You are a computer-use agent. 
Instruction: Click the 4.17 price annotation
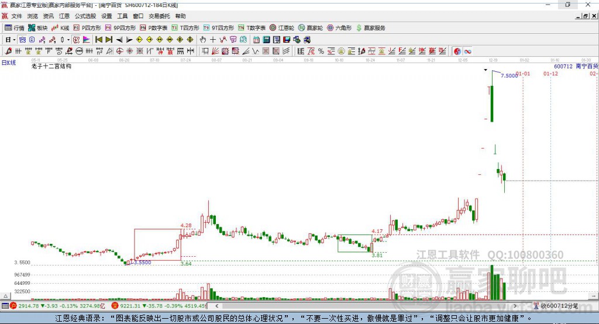pyautogui.click(x=377, y=231)
